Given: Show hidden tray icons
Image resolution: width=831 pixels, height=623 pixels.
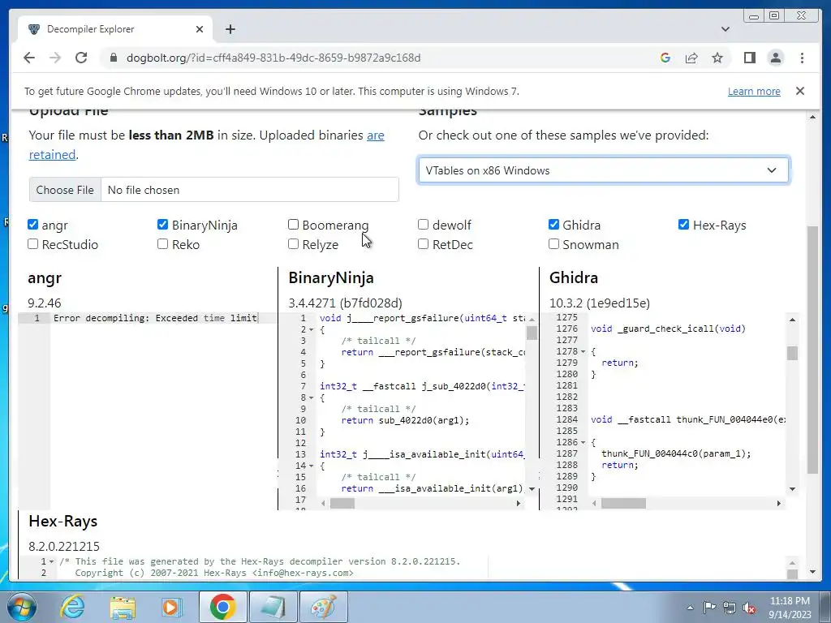Looking at the screenshot, I should tap(690, 608).
